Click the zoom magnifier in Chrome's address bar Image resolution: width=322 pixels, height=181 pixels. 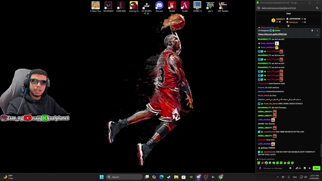pyautogui.click(x=317, y=8)
